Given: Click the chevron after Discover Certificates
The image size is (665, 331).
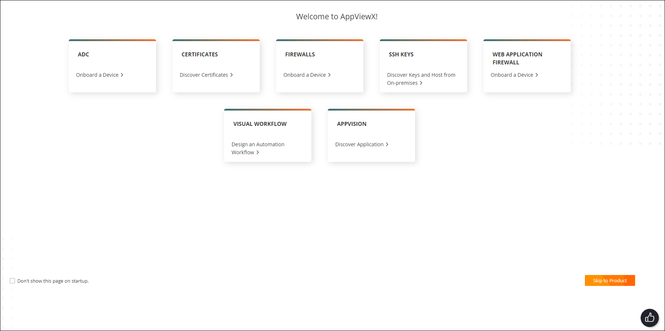Looking at the screenshot, I should [231, 75].
